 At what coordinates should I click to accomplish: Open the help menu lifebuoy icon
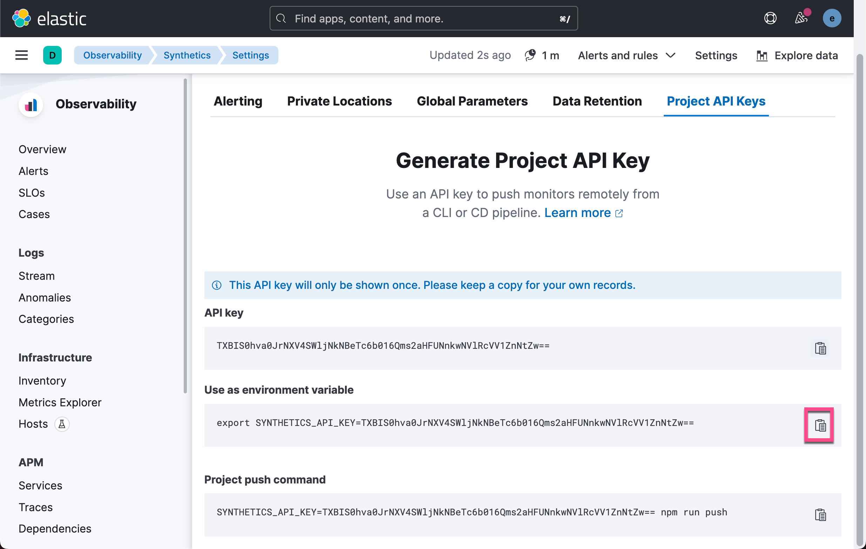(x=770, y=18)
